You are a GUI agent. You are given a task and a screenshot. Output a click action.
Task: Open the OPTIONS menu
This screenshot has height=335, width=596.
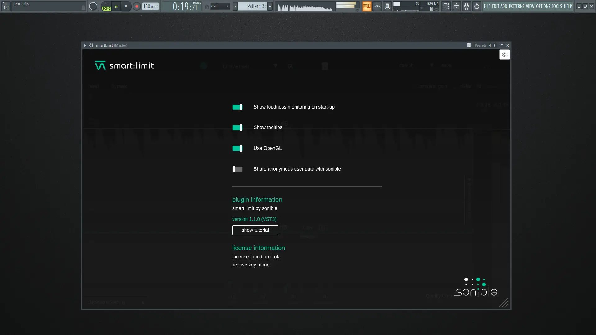[x=543, y=6]
